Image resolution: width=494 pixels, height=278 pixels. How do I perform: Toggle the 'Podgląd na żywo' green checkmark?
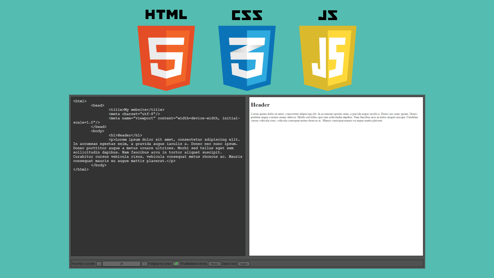176,264
